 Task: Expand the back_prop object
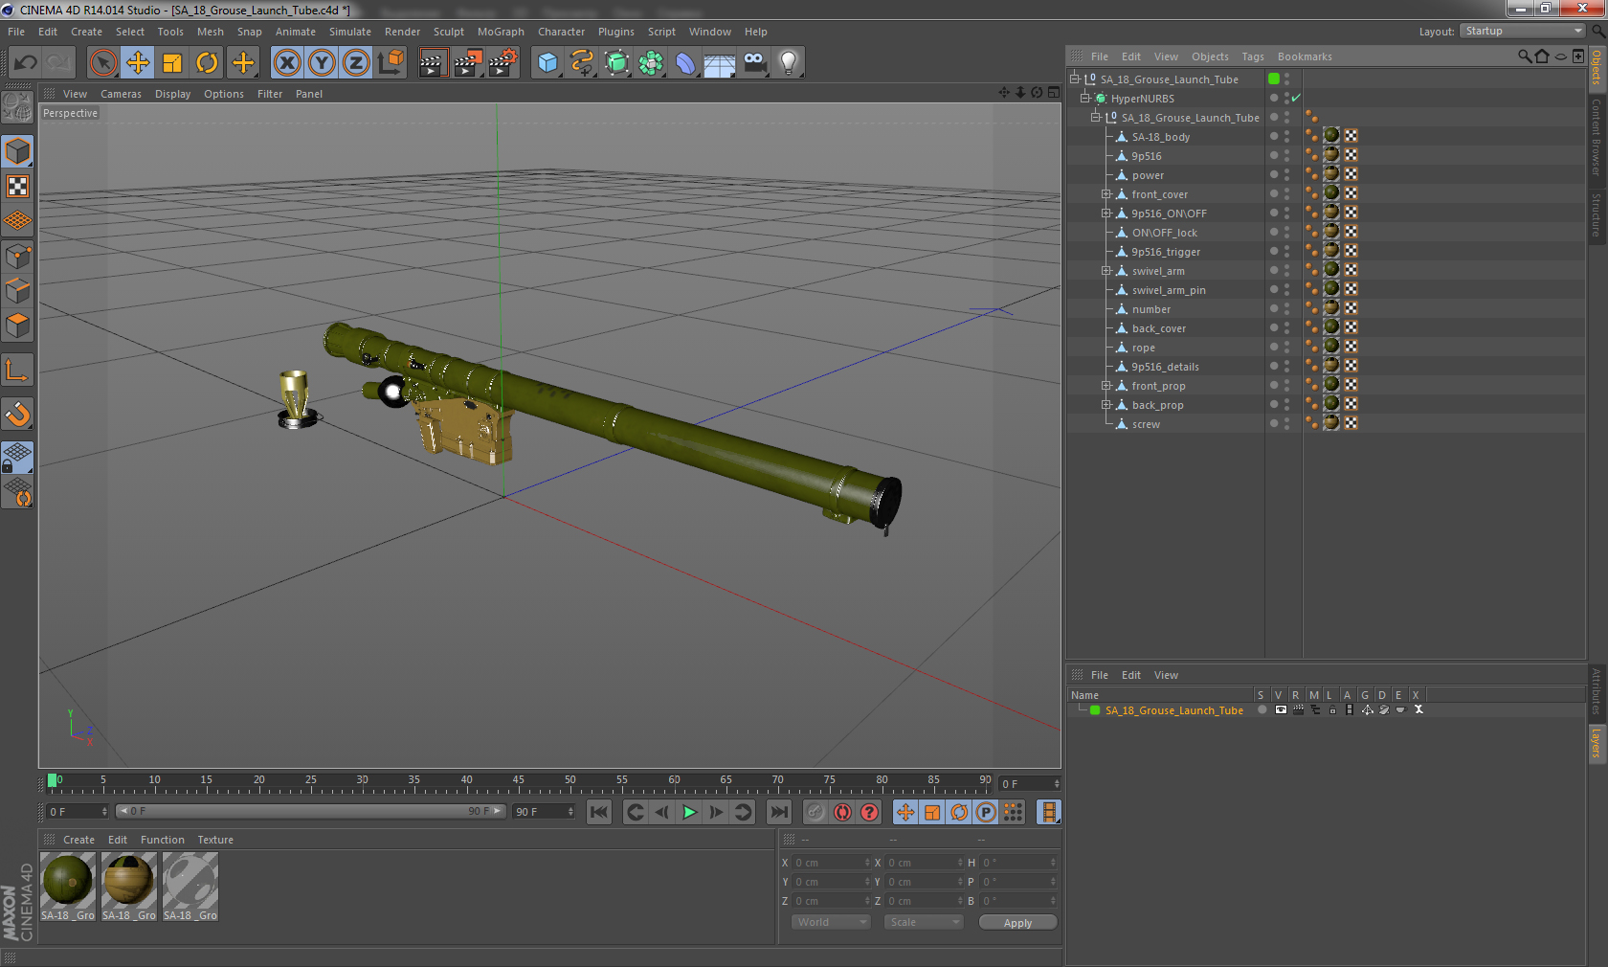(x=1106, y=404)
